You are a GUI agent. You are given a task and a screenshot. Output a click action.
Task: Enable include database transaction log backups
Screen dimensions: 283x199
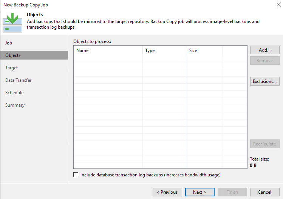coord(76,175)
